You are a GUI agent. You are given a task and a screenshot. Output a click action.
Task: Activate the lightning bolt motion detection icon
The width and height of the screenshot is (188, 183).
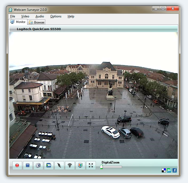[59, 165]
